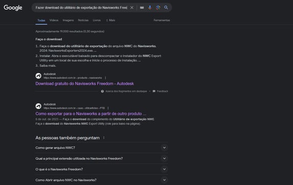This screenshot has width=293, height=185.
Task: Click the magnifying glass search button
Action: coord(166,8)
